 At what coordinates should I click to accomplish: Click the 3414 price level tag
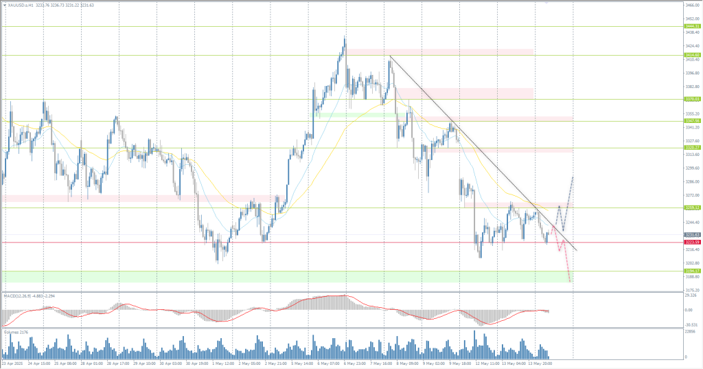pos(692,55)
